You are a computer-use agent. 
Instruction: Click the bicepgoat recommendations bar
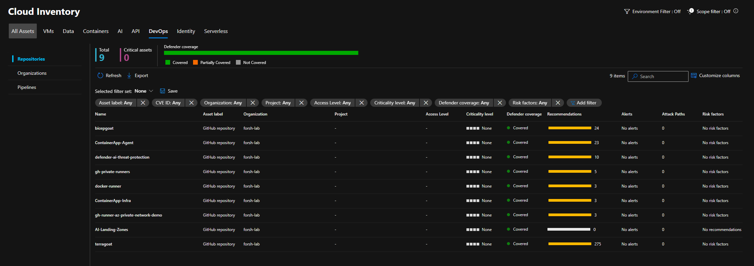tap(569, 128)
